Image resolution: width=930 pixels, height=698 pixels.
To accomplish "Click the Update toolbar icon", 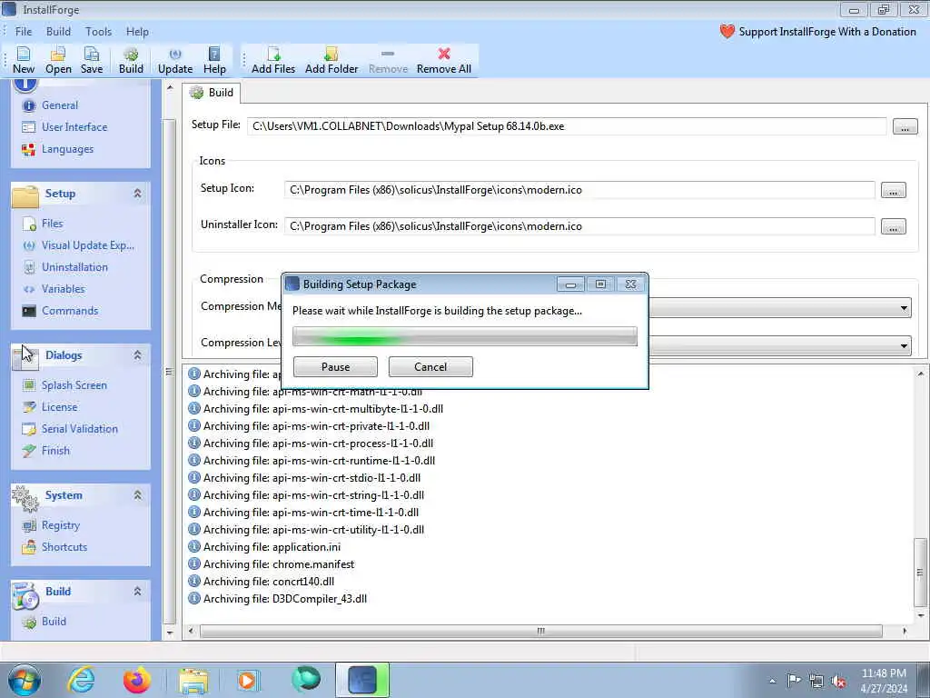I will tap(175, 61).
